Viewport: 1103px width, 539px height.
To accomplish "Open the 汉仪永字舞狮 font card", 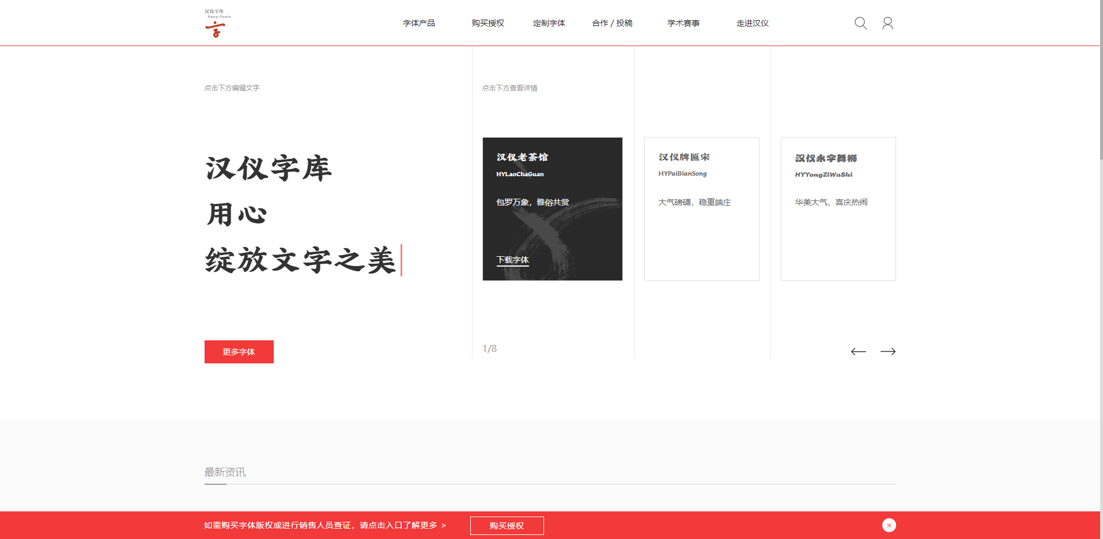I will click(837, 208).
